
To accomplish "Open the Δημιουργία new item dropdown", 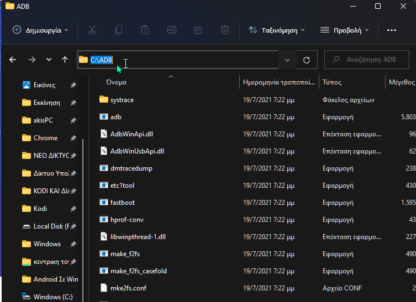I will coord(40,30).
